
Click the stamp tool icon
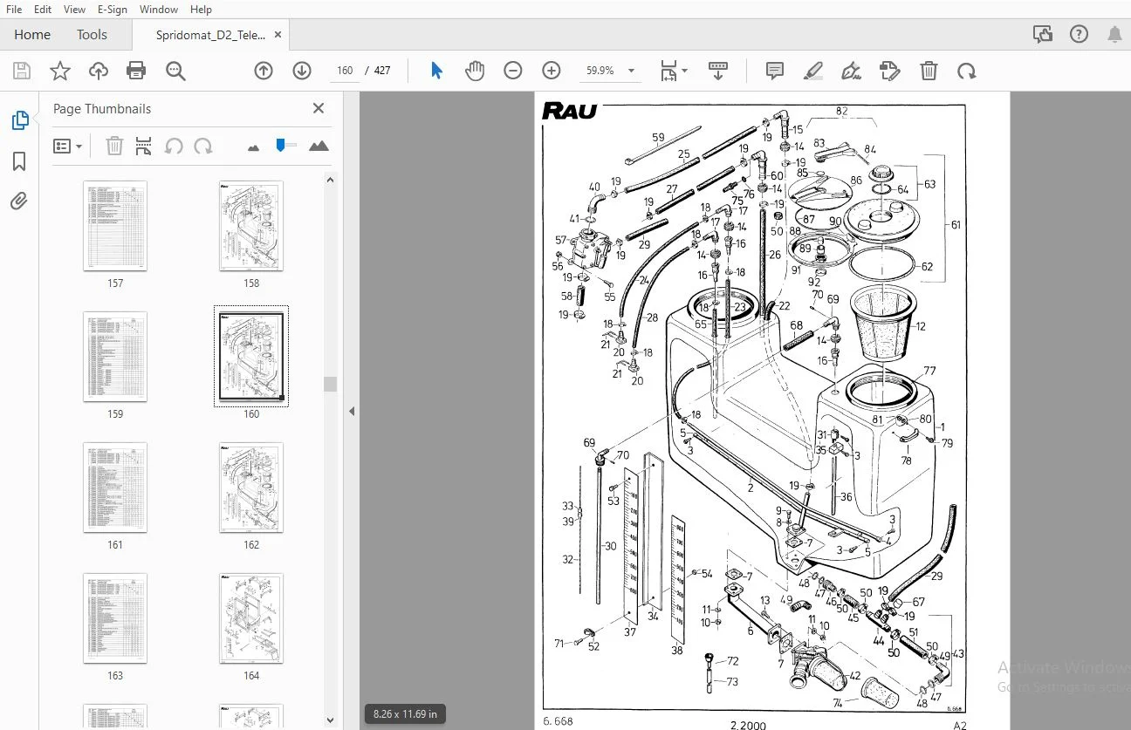(889, 71)
